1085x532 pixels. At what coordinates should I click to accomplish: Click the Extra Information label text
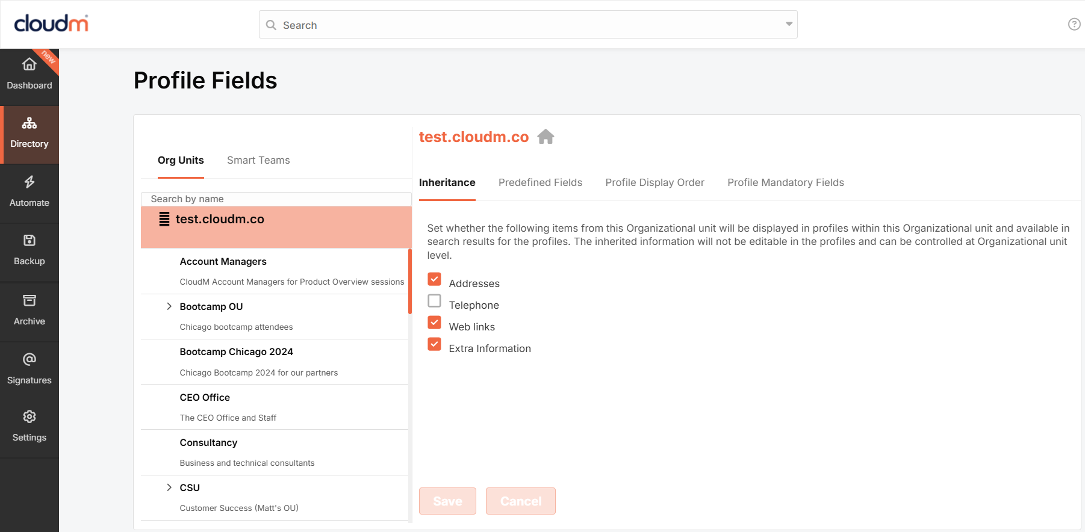(x=490, y=348)
